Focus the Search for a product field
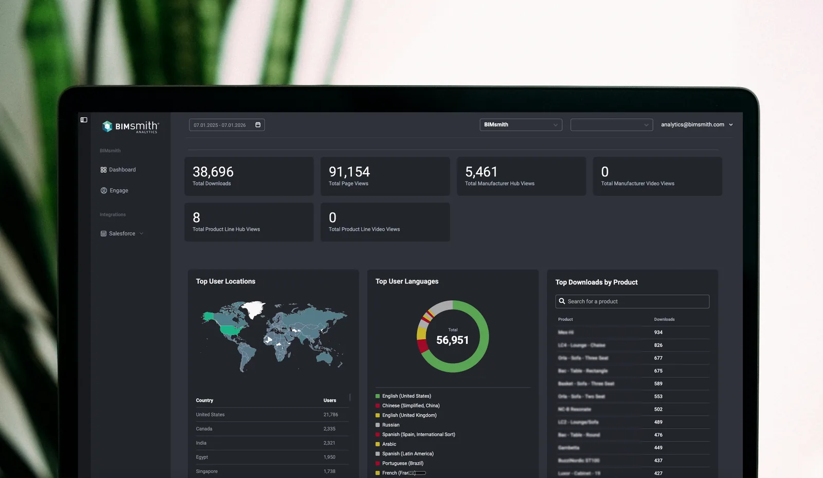823x478 pixels. 632,302
